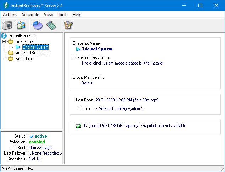Select the Schedules folder in the tree

(x=24, y=59)
